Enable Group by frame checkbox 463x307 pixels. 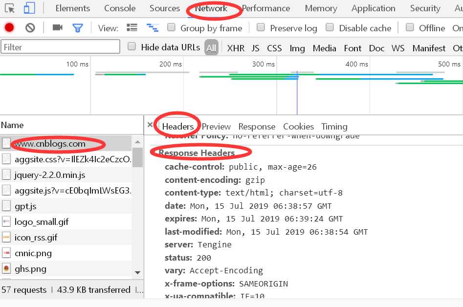tap(171, 27)
